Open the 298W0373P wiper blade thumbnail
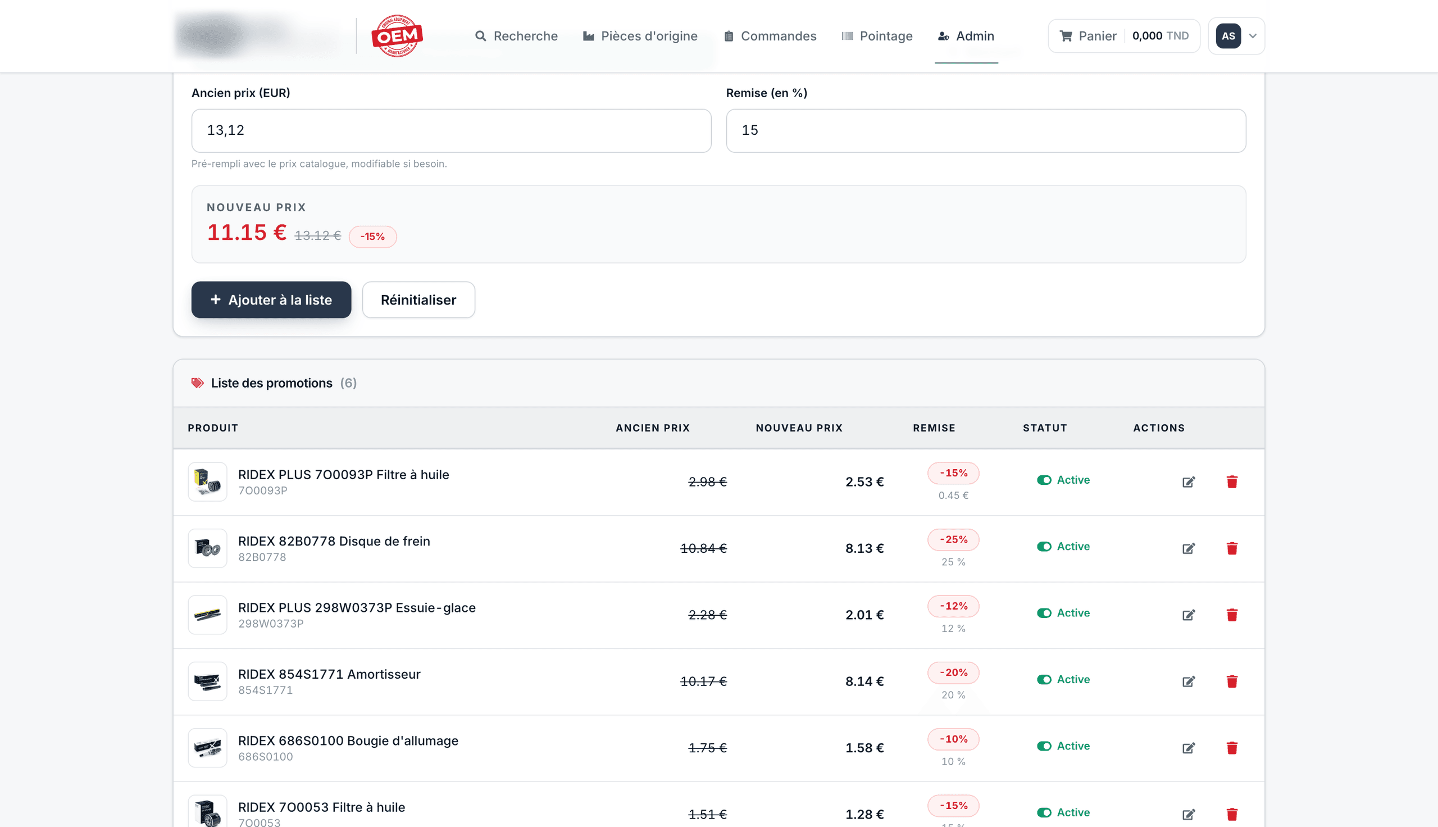This screenshot has width=1438, height=827. pyautogui.click(x=207, y=615)
